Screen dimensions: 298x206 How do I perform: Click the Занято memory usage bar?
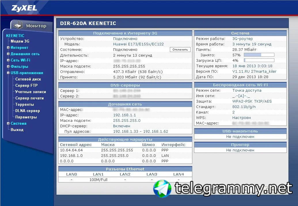pos(259,55)
